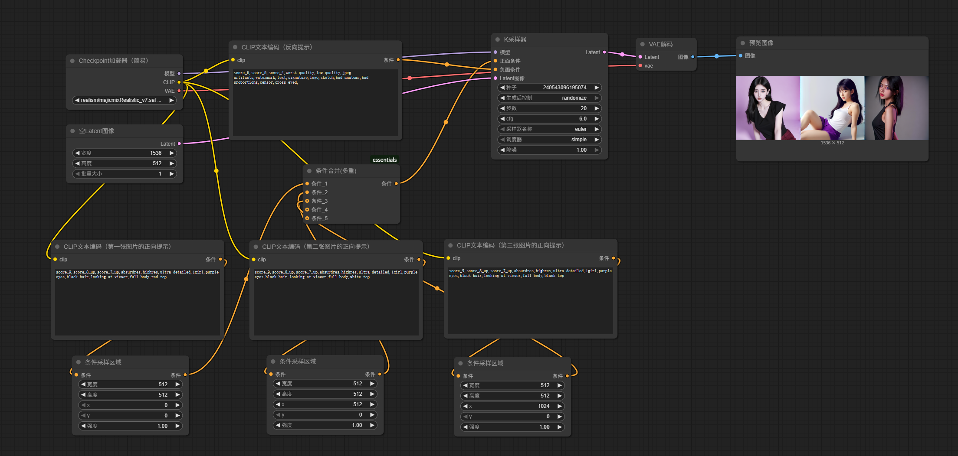Viewport: 958px width, 456px height.
Task: Click the 模型 output socket on Checkpoint加载器
Action: click(179, 73)
